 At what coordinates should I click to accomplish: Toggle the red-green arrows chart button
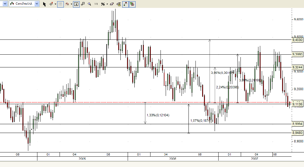point(132,4)
